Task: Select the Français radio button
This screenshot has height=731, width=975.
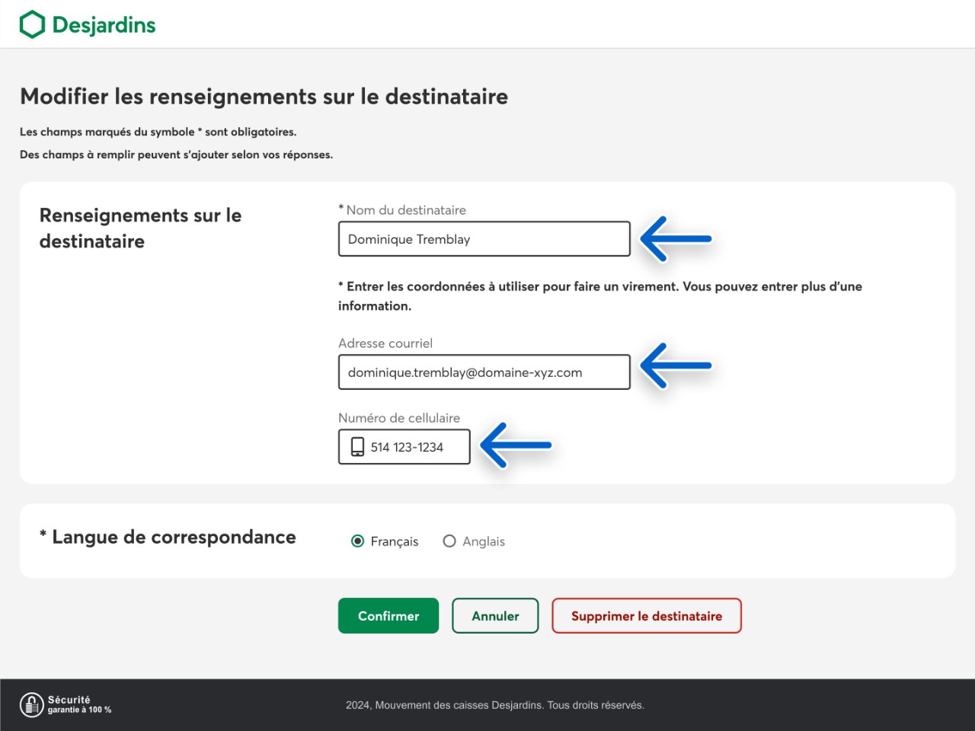Action: (357, 541)
